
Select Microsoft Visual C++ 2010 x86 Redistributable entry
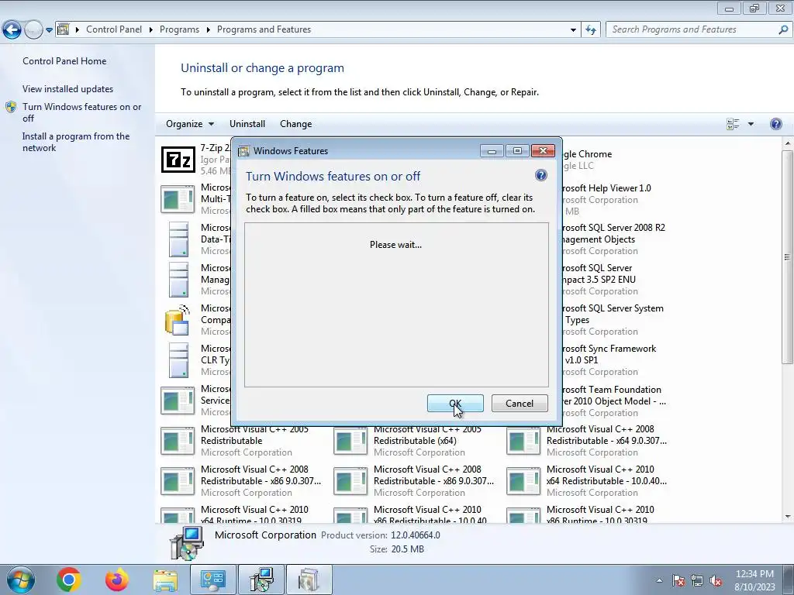click(414, 514)
